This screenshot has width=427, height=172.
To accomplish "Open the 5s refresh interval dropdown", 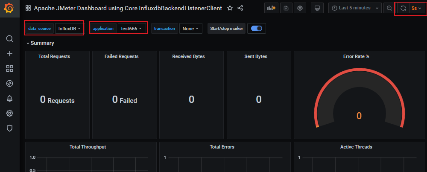I will tap(416, 8).
